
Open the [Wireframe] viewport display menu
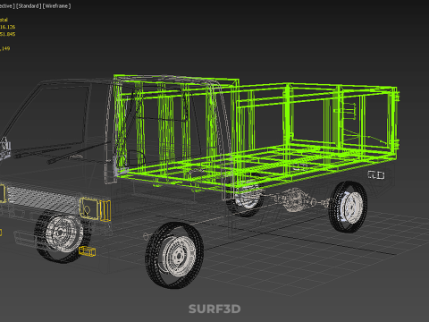pos(56,6)
